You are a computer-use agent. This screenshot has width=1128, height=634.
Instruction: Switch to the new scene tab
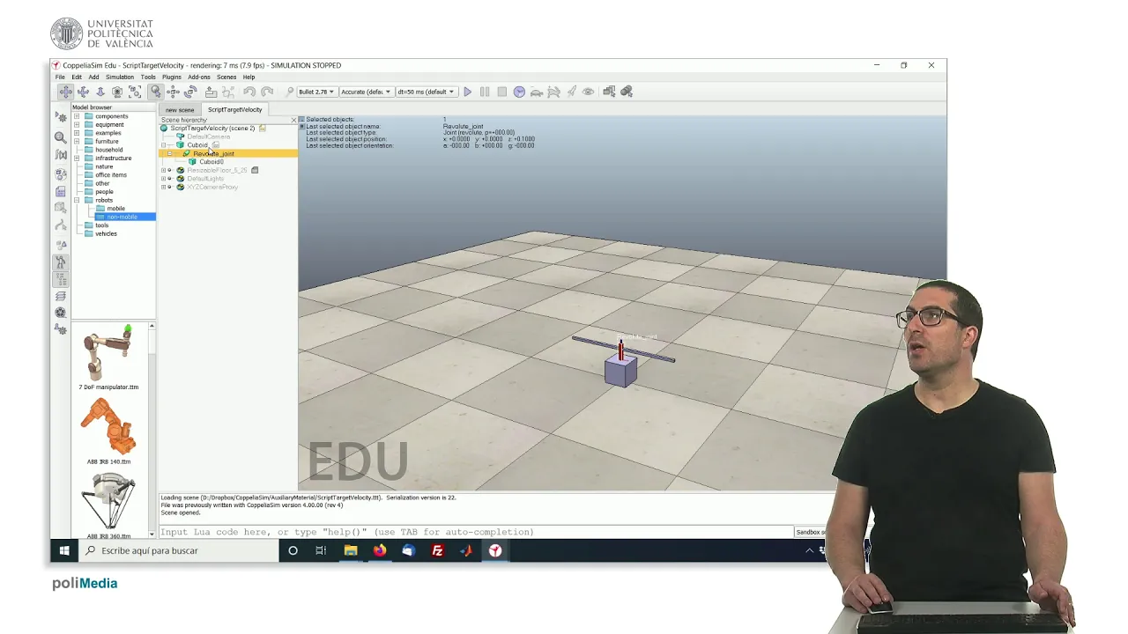click(x=180, y=110)
